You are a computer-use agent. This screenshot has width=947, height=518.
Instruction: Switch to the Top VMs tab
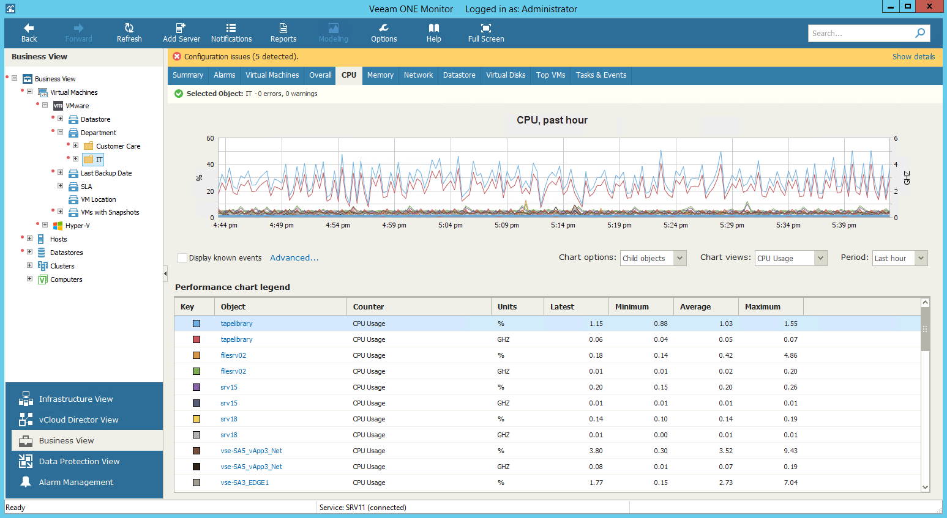pyautogui.click(x=550, y=75)
